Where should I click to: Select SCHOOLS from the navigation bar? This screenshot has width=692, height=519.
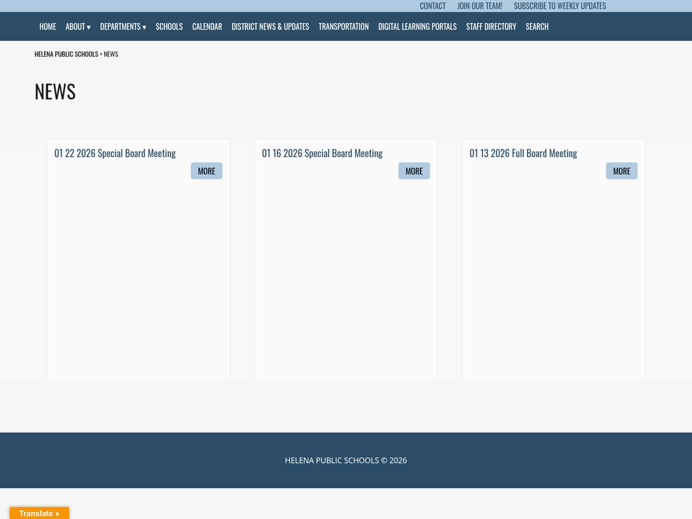[x=169, y=26]
